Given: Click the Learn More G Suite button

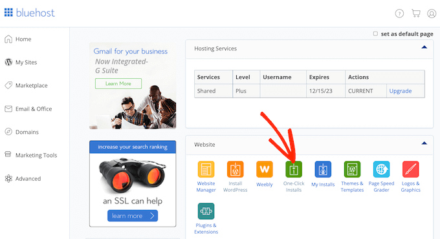Looking at the screenshot, I should click(118, 83).
